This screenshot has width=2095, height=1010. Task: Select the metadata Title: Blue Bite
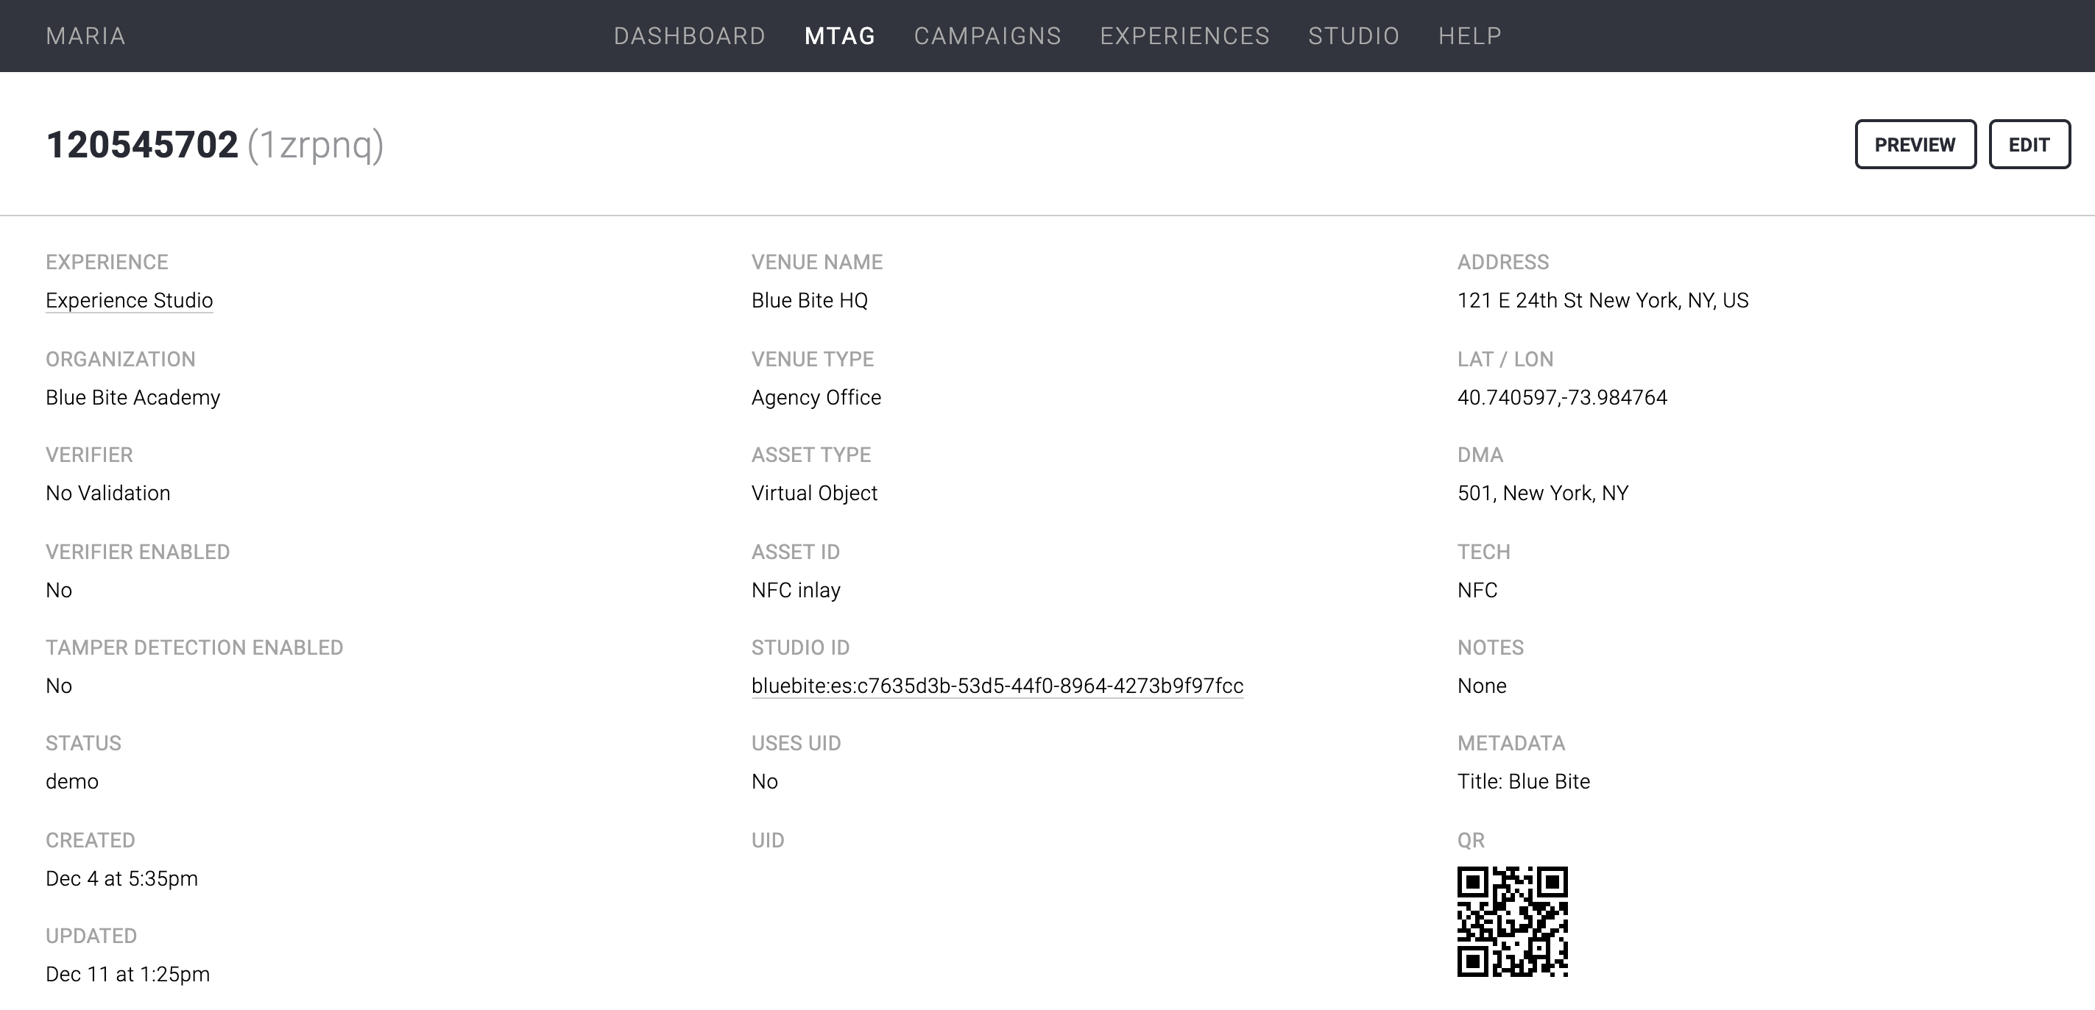point(1523,782)
